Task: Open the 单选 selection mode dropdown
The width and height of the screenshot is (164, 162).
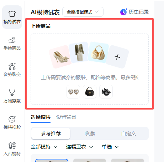Action: 110,147
